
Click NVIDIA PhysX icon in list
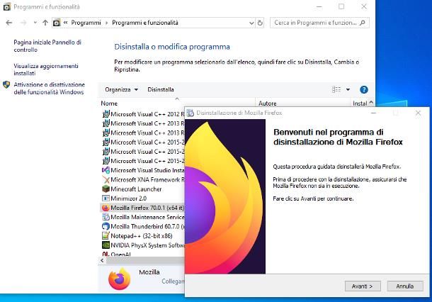[x=106, y=245]
